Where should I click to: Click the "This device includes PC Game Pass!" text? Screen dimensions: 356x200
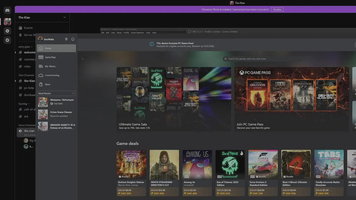pos(175,43)
